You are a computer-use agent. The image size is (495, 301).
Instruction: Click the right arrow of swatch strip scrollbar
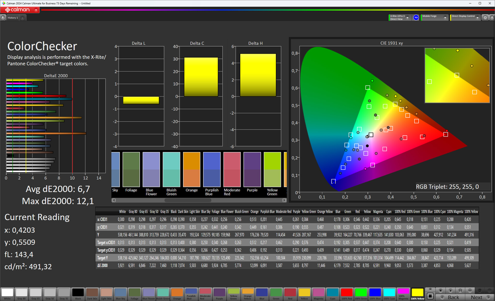pyautogui.click(x=284, y=200)
